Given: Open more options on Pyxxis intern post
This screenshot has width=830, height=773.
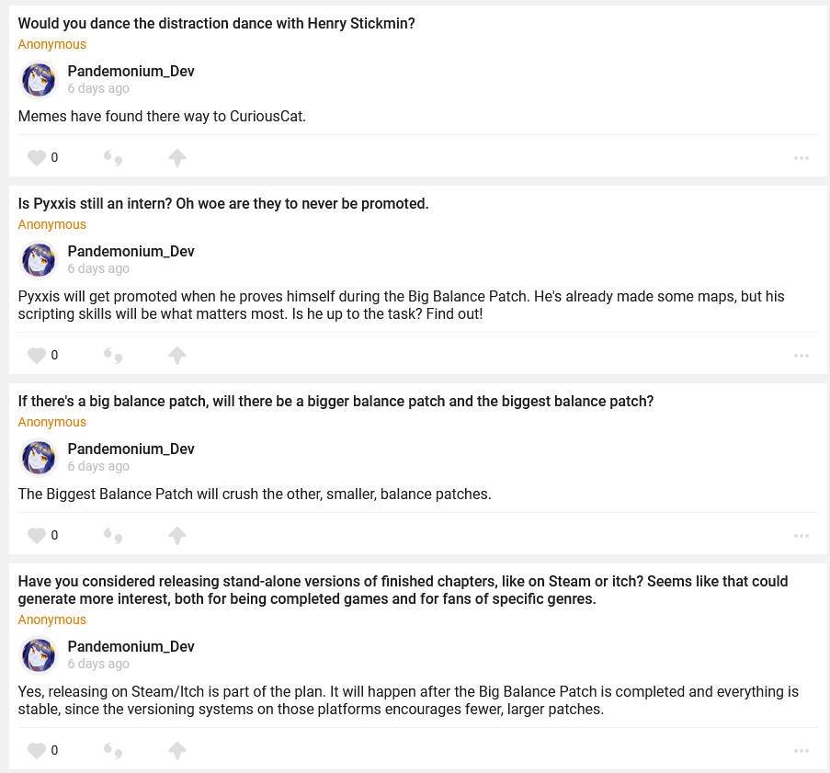Looking at the screenshot, I should pyautogui.click(x=802, y=356).
